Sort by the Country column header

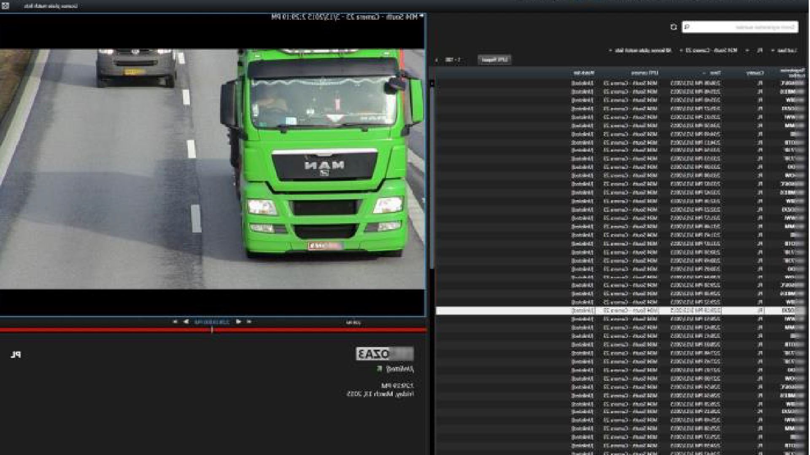point(755,73)
